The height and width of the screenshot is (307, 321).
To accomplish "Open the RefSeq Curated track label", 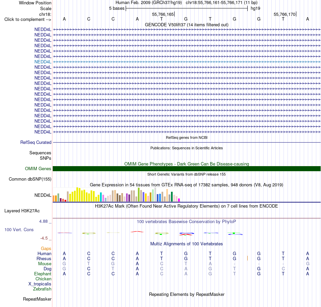I will click(x=36, y=143).
